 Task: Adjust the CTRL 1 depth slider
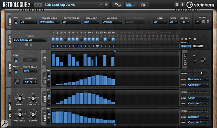tap(198, 73)
